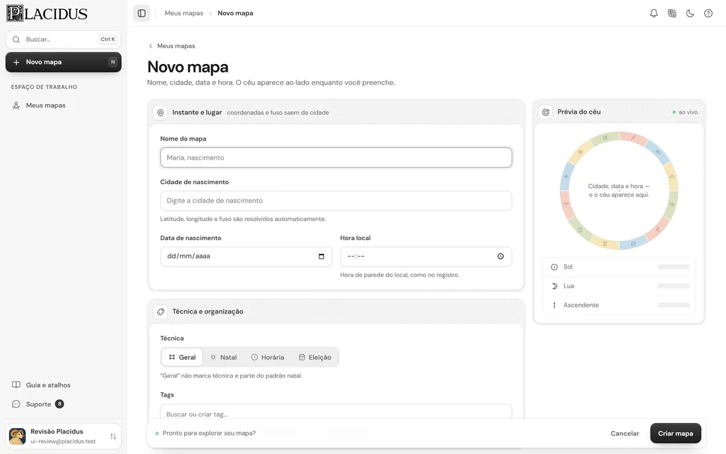Select the Natal technique option
726x454 pixels.
[223, 357]
